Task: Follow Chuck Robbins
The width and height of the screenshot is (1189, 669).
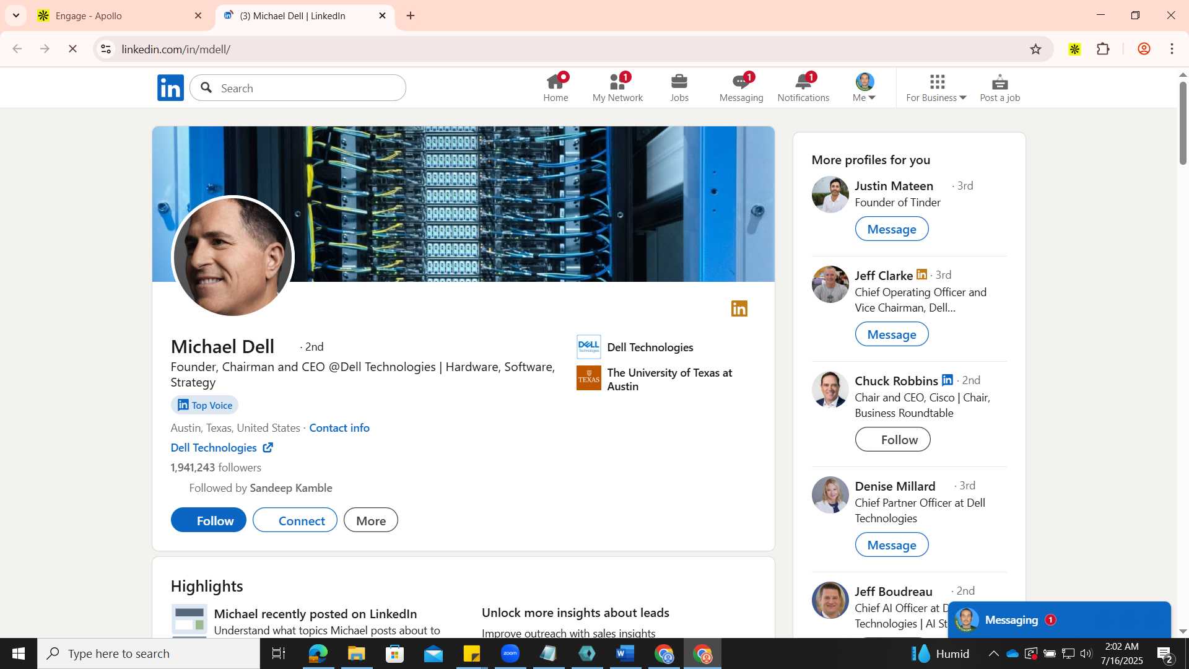Action: (893, 440)
